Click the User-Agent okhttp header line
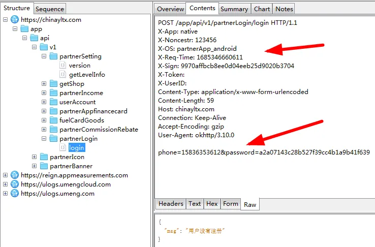Screen dimensions: 375x247 (196, 135)
